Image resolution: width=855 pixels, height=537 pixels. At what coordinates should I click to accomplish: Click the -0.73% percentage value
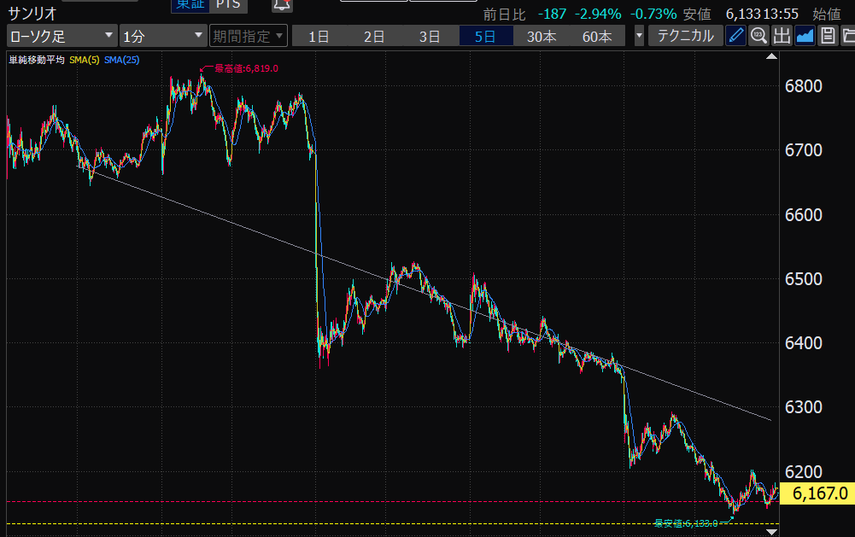pos(653,15)
